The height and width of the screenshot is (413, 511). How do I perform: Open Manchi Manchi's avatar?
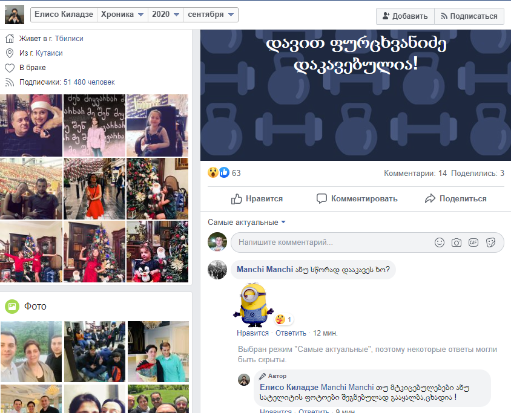pyautogui.click(x=217, y=270)
